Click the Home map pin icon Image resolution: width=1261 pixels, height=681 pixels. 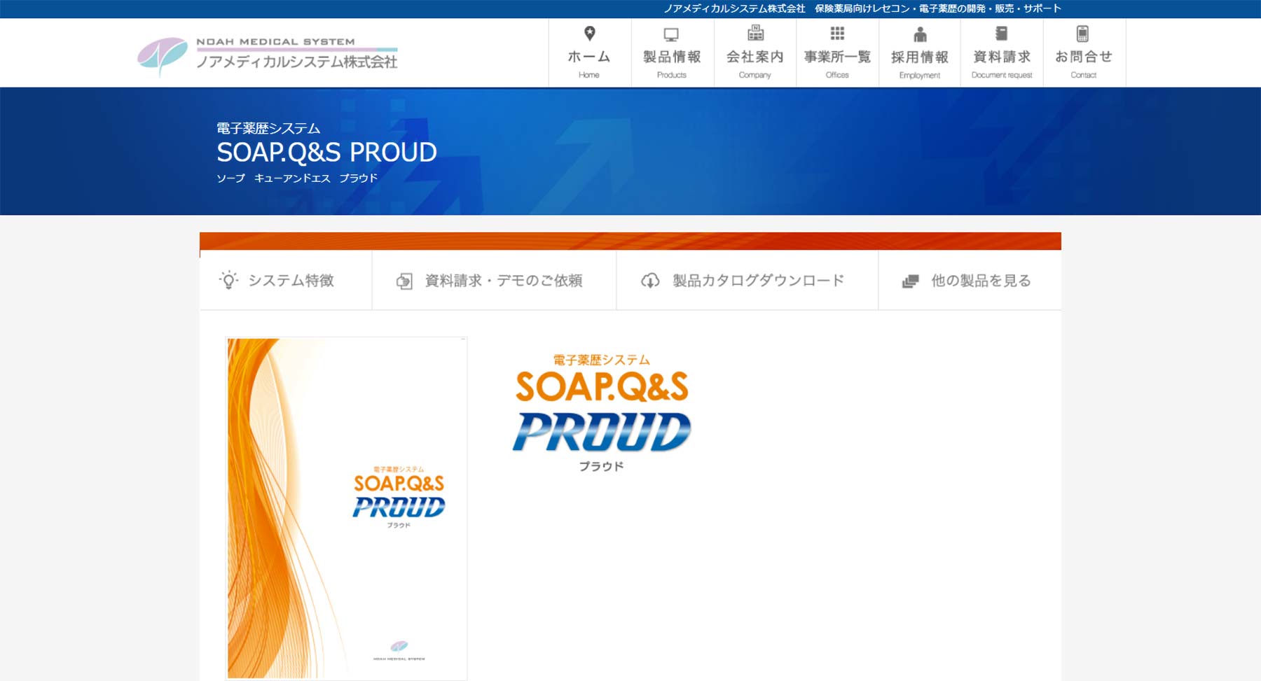tap(589, 34)
